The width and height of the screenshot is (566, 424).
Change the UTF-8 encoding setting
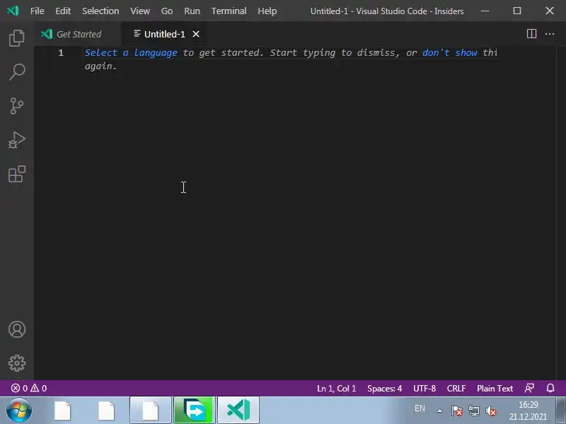pos(424,388)
